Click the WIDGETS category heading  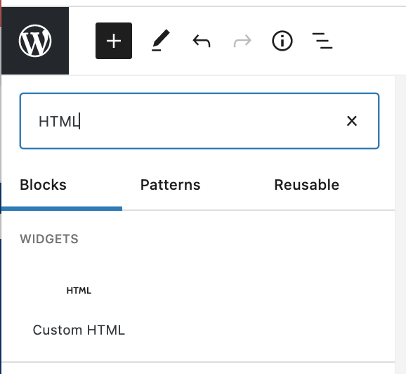click(49, 239)
